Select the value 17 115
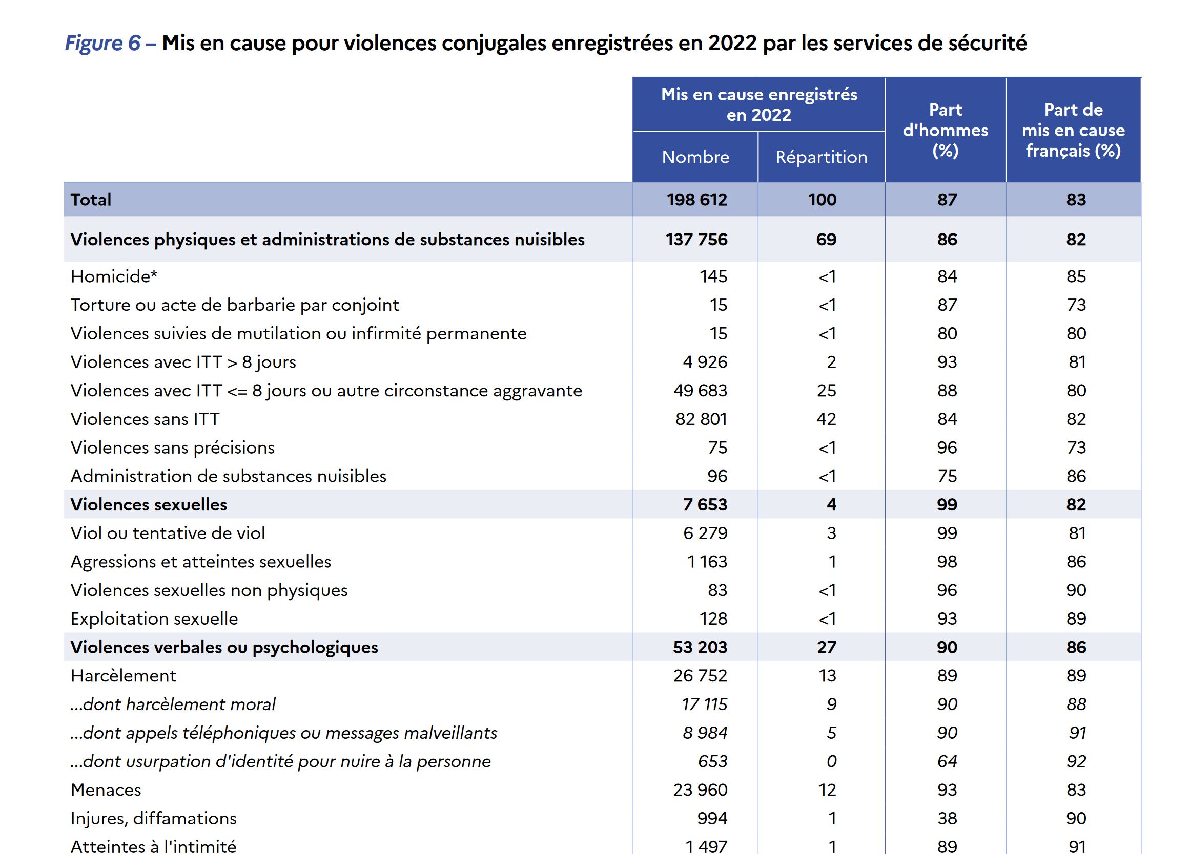 pos(704,704)
